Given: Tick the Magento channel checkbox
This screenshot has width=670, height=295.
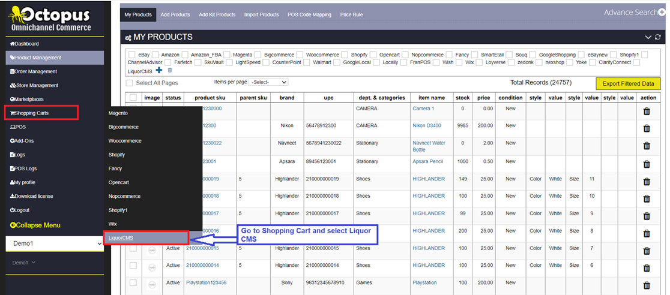Looking at the screenshot, I should pyautogui.click(x=226, y=55).
